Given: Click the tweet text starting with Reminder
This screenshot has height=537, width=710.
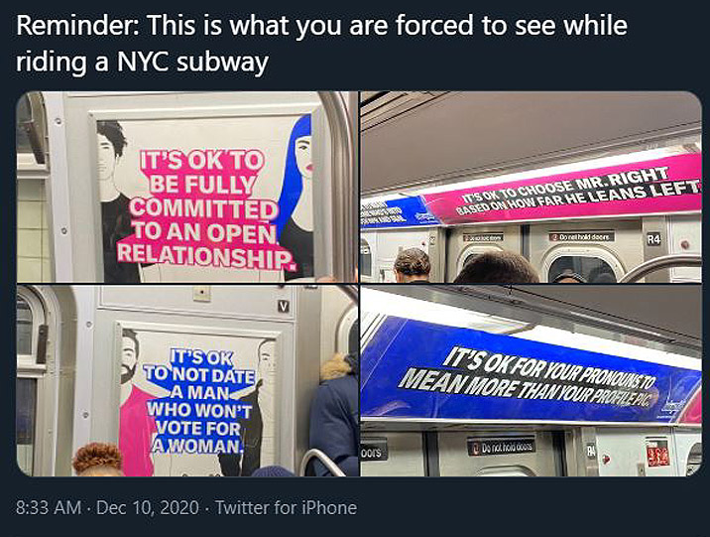Looking at the screenshot, I should coord(321,43).
